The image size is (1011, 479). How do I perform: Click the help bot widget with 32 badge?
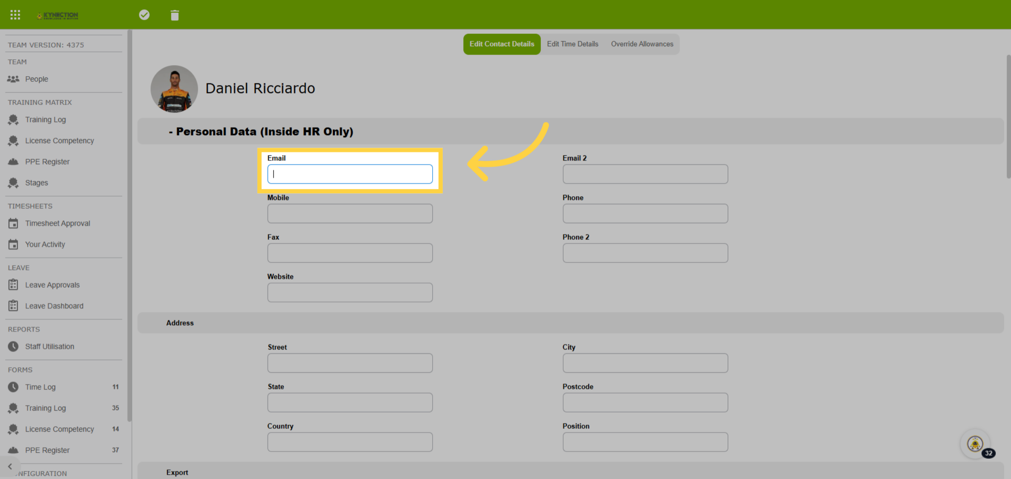tap(976, 444)
